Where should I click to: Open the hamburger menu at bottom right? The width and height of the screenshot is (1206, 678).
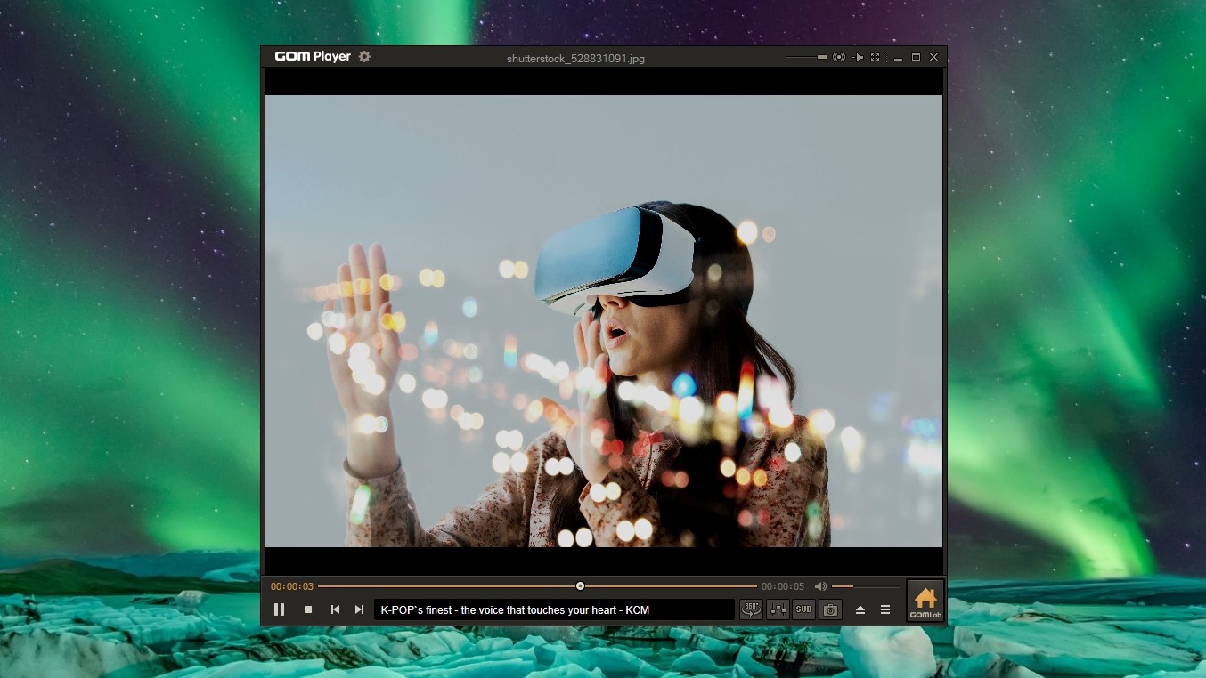click(885, 609)
